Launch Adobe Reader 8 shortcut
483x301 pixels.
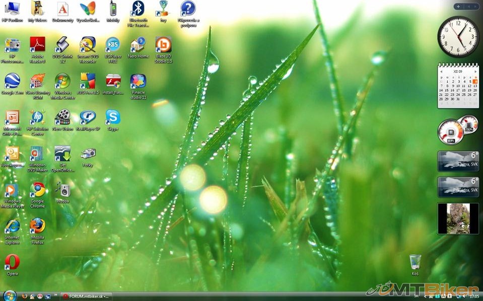(x=37, y=45)
